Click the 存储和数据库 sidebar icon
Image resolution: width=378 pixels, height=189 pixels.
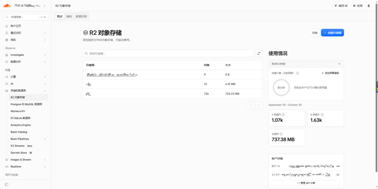7,91
